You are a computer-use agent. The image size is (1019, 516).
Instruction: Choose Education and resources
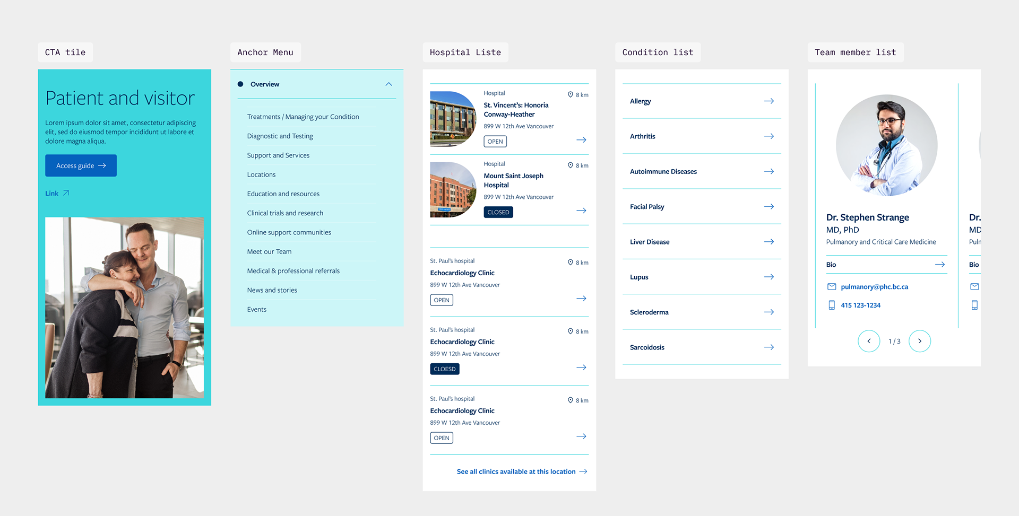tap(283, 194)
